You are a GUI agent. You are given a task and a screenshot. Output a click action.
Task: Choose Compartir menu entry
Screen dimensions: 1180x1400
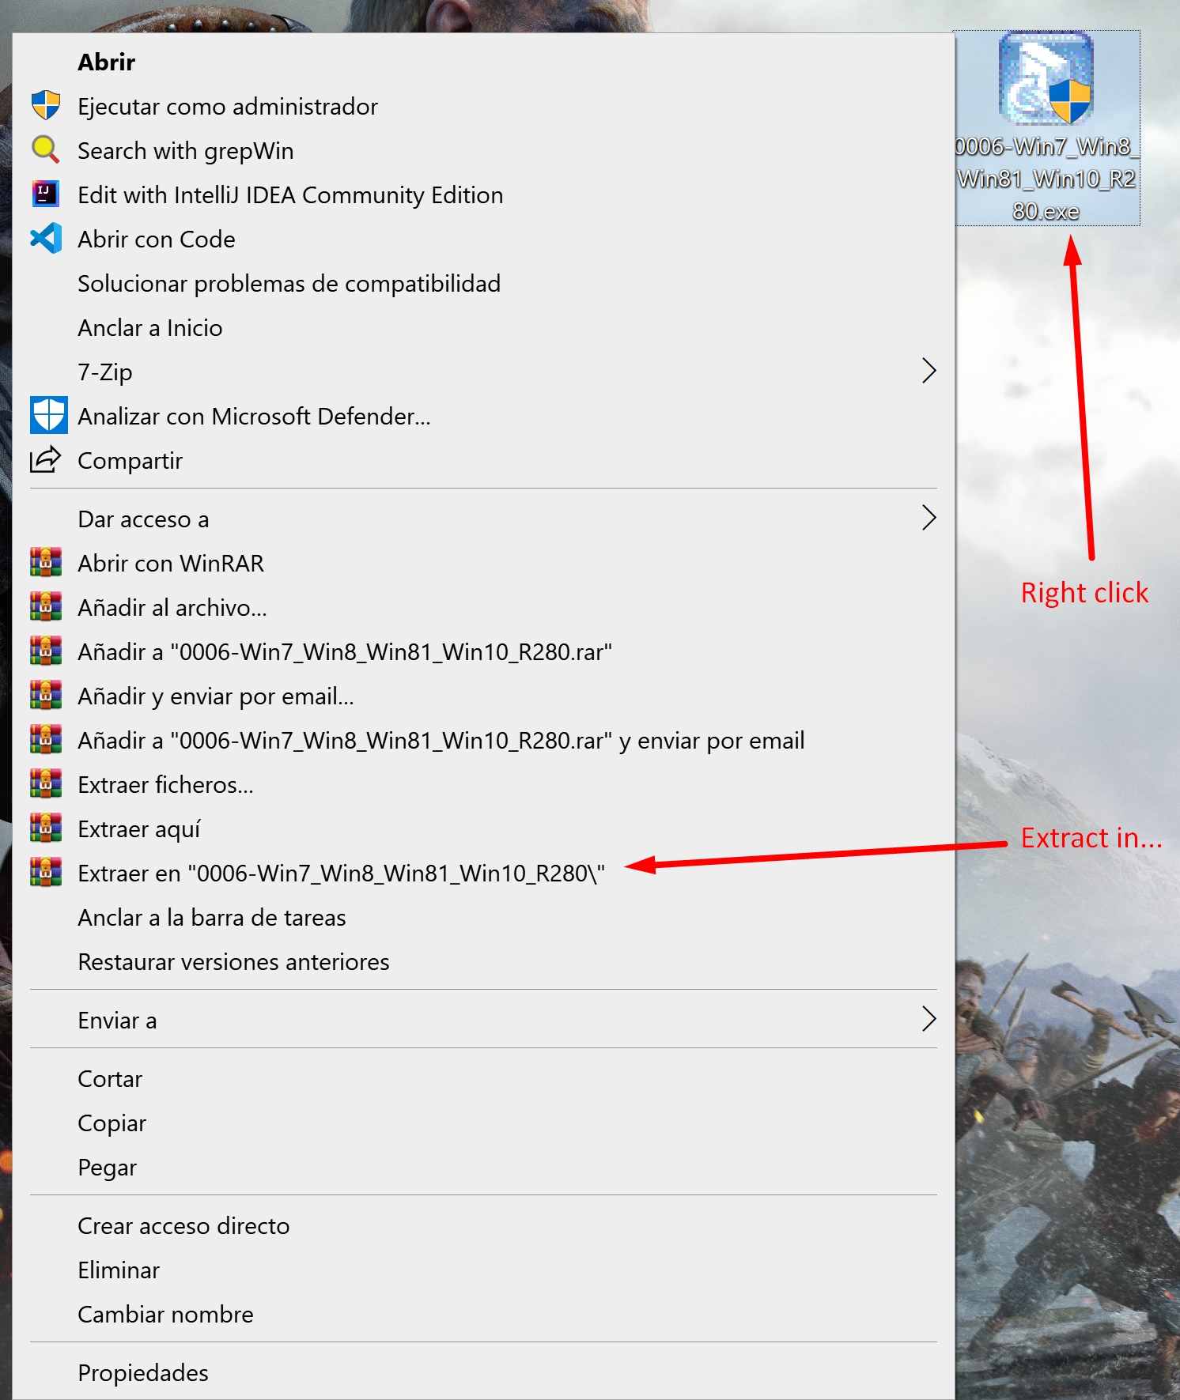click(x=483, y=460)
